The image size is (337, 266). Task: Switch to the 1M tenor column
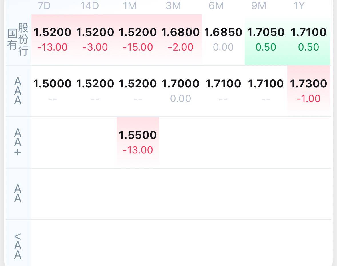click(x=130, y=6)
